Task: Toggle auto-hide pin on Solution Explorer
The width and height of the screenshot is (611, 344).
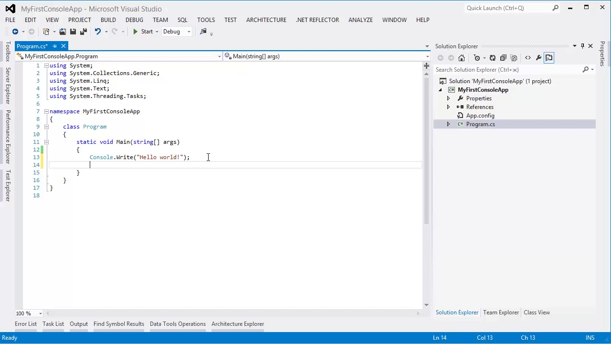Action: [582, 46]
